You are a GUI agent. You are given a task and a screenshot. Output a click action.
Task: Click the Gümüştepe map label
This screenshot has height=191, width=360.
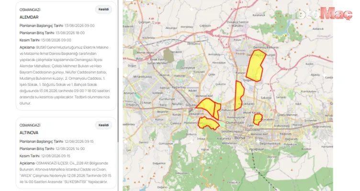click(x=166, y=144)
